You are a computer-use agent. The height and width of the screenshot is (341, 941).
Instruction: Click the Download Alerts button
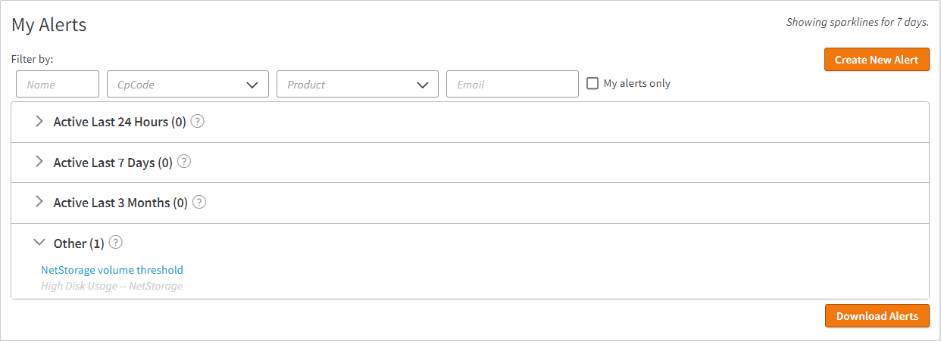(877, 316)
